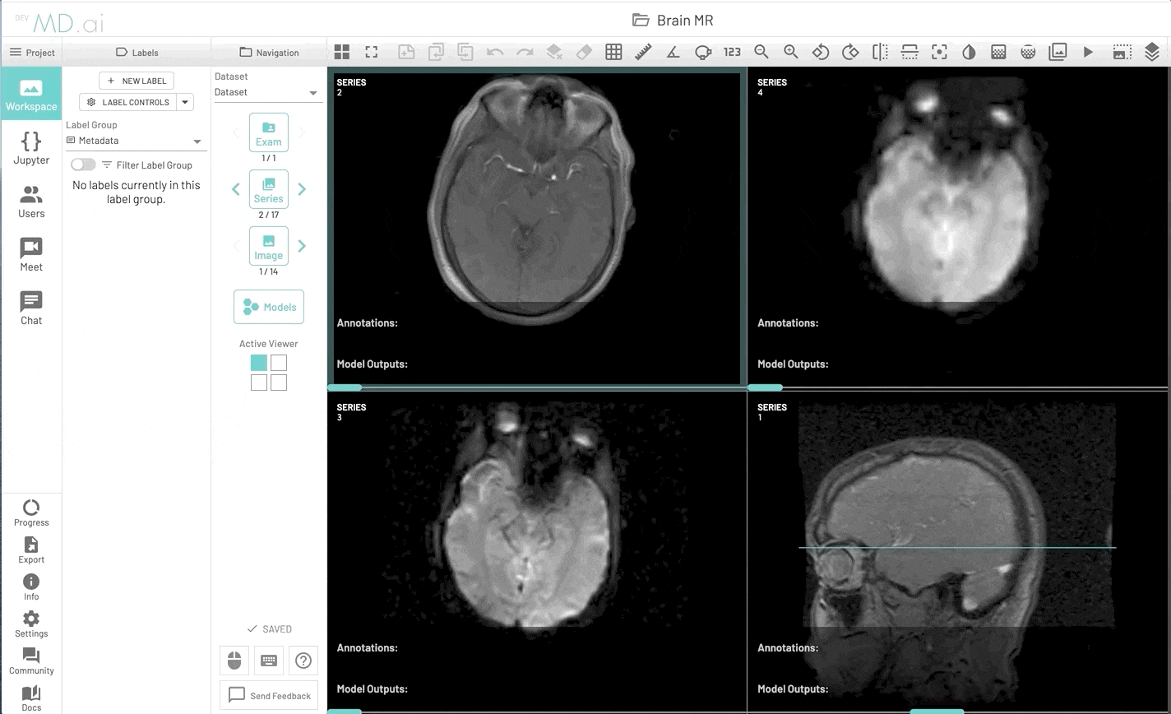The height and width of the screenshot is (714, 1171).
Task: Open the Project menu
Action: tap(31, 52)
